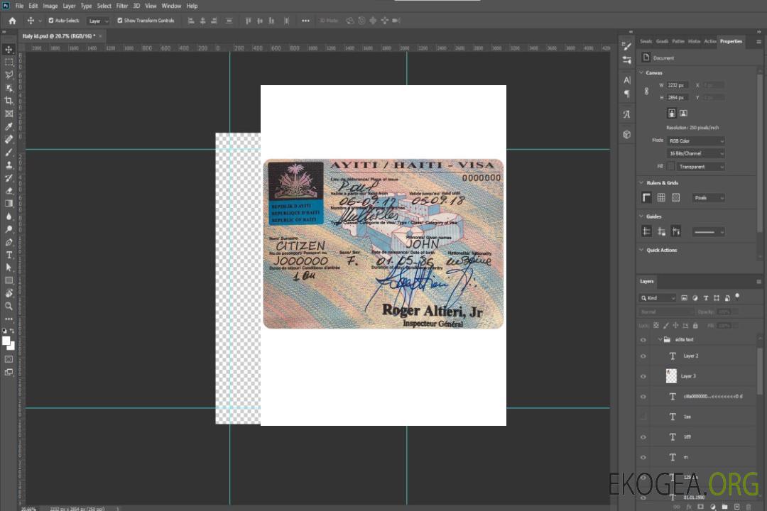Open the Character panel icon

627,80
